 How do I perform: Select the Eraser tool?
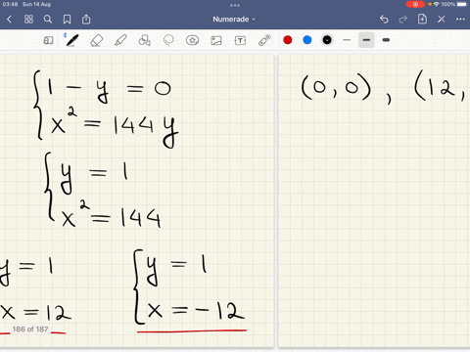[x=96, y=40]
